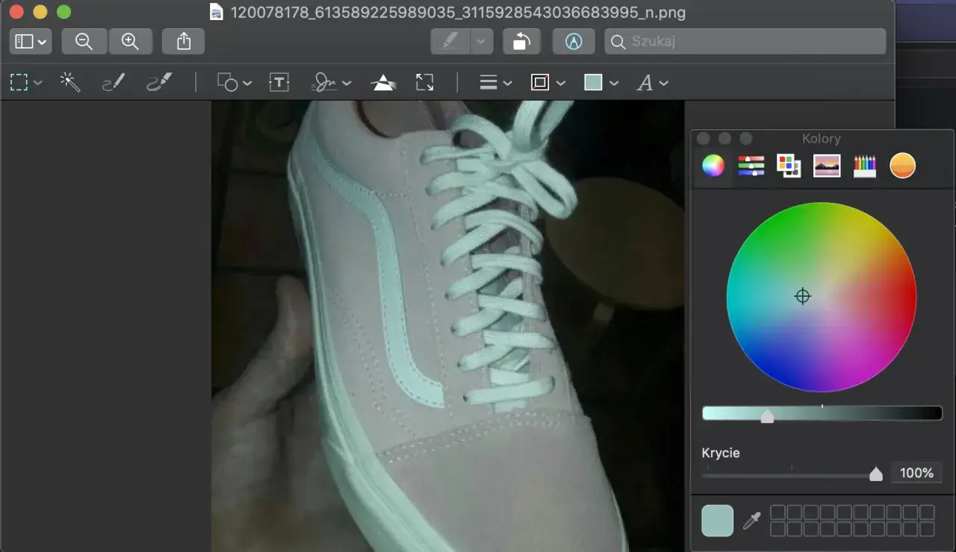Zoom in using the plus magnifier
956x552 pixels.
(131, 42)
